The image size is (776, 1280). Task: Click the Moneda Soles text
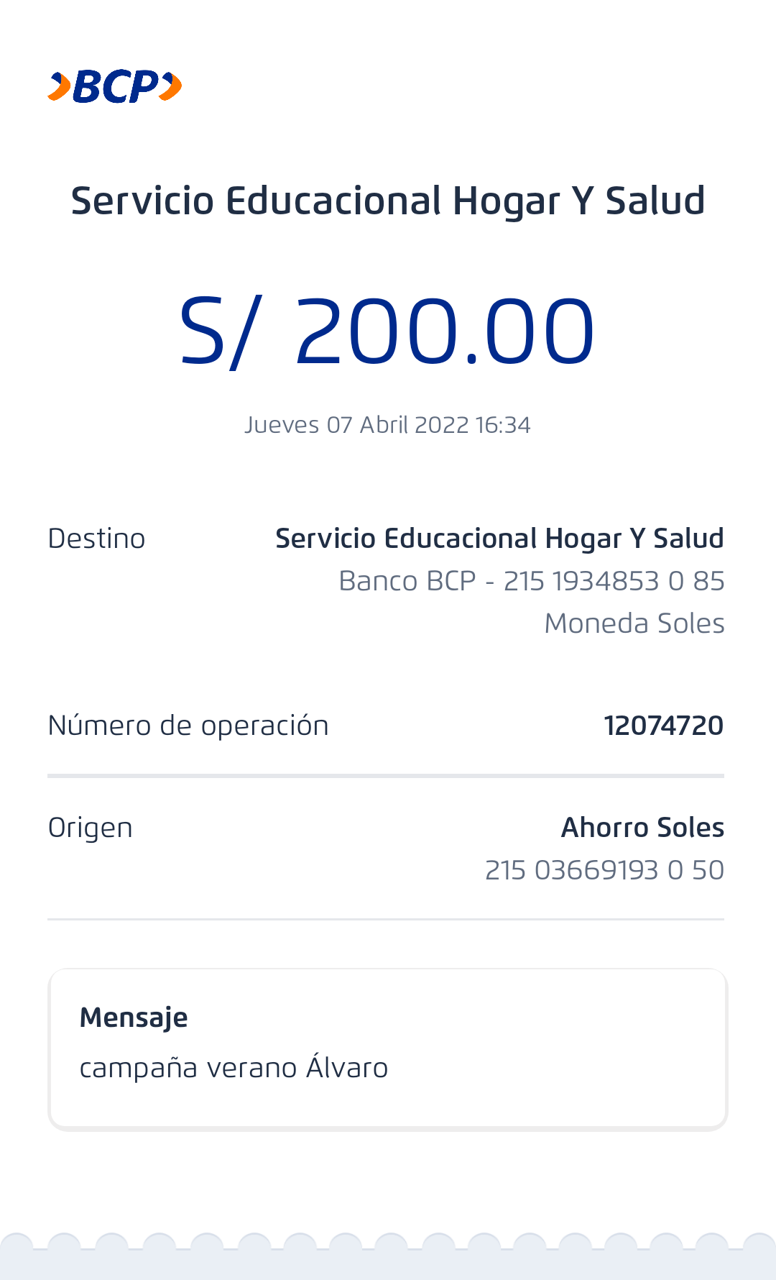pos(634,623)
